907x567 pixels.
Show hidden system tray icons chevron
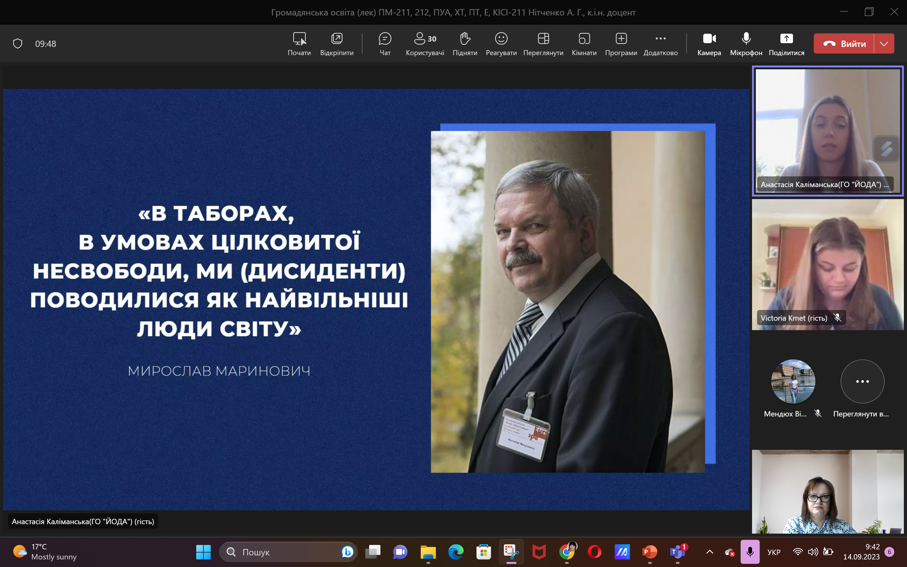point(710,552)
